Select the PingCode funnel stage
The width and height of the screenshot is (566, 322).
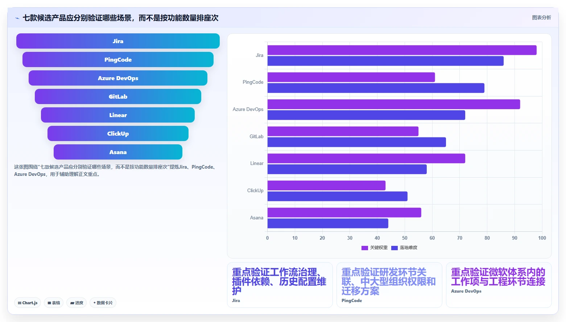coord(118,59)
